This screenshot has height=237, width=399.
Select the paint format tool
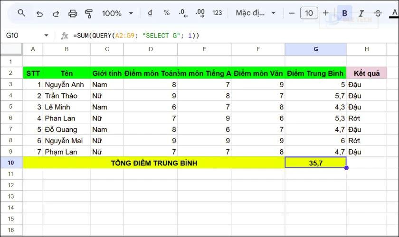(x=89, y=13)
